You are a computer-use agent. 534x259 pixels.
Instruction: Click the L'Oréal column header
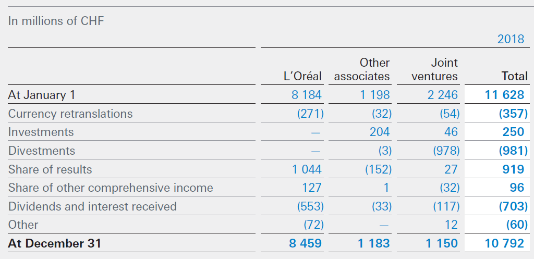[302, 77]
